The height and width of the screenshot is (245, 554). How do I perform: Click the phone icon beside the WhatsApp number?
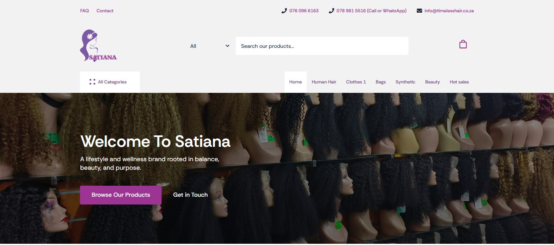pos(331,10)
